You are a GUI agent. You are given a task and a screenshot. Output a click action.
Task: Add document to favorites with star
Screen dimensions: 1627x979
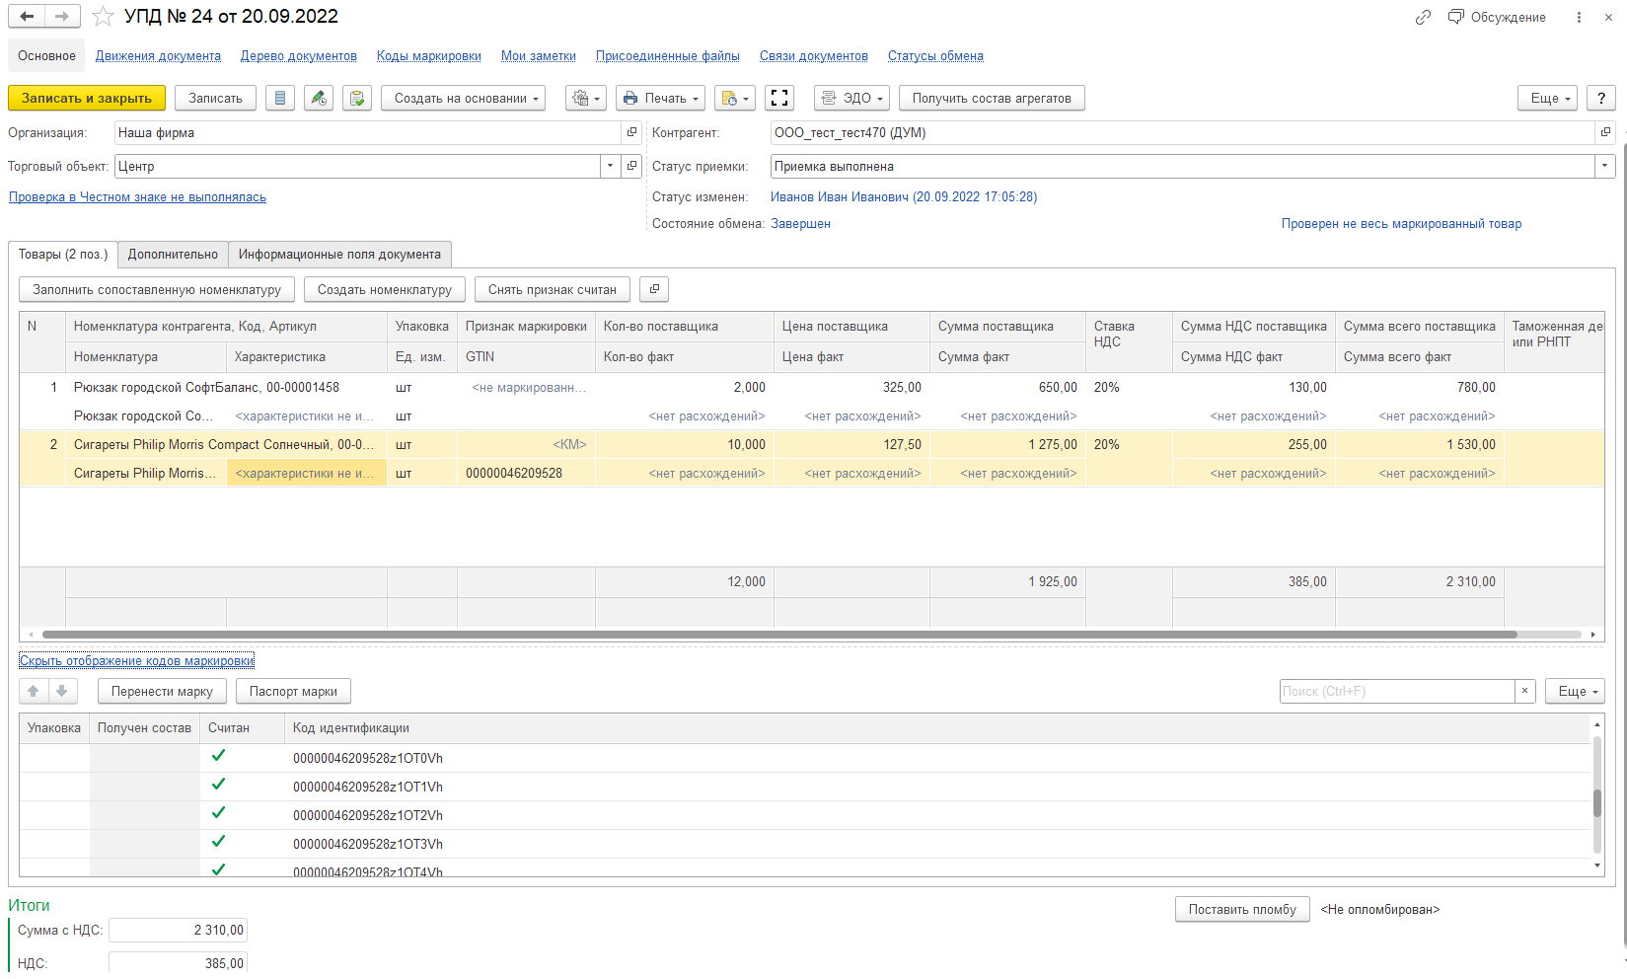[x=103, y=17]
